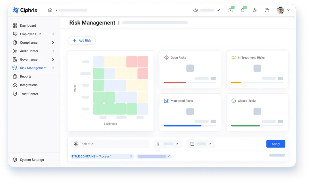310x184 pixels.
Task: Click the Monitored Risks card title
Action: pos(182,101)
